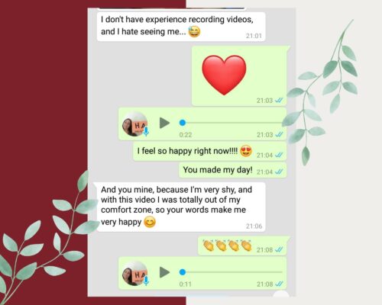
Task: Play the 0:11 voice message
Action: point(164,272)
